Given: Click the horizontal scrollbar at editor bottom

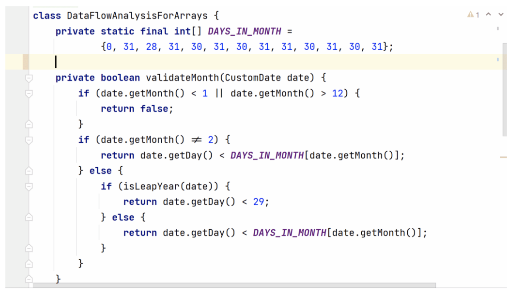Looking at the screenshot, I should pos(232,285).
